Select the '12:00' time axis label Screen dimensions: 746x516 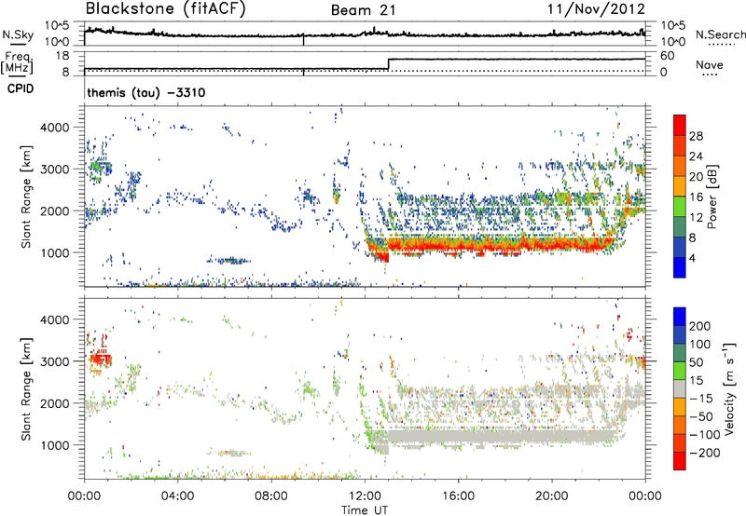click(365, 496)
